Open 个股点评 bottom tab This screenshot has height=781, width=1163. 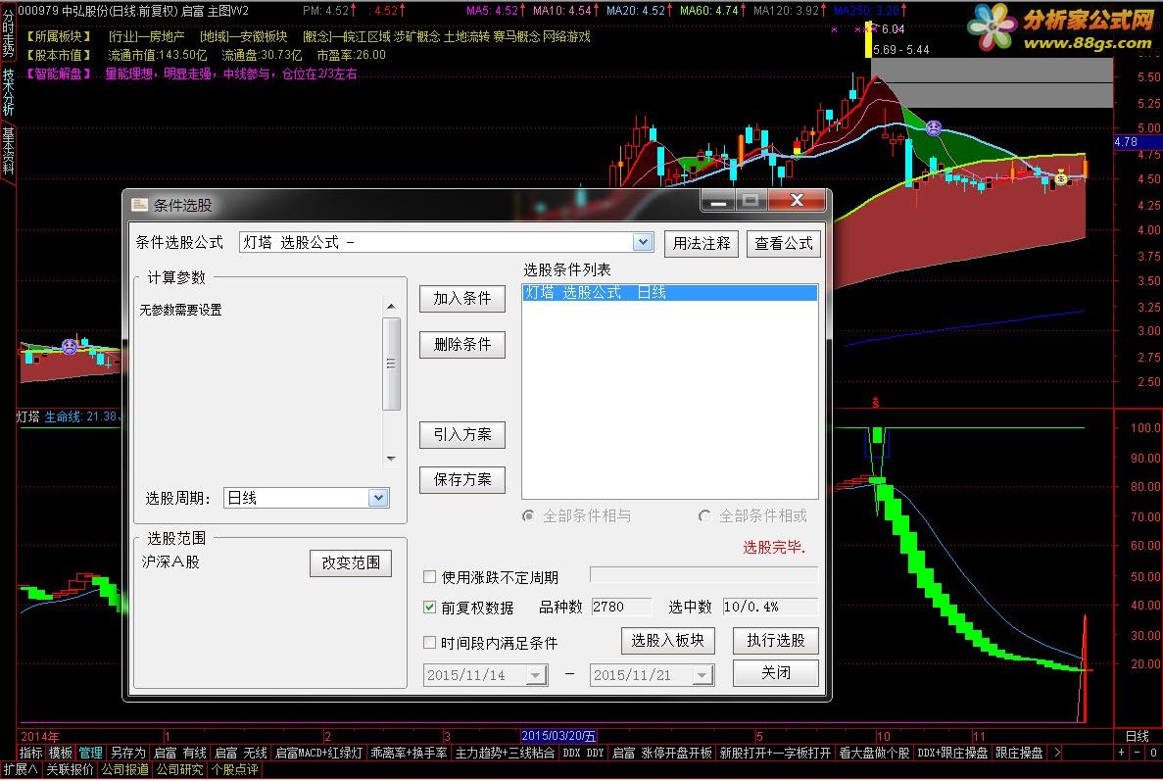click(x=235, y=770)
